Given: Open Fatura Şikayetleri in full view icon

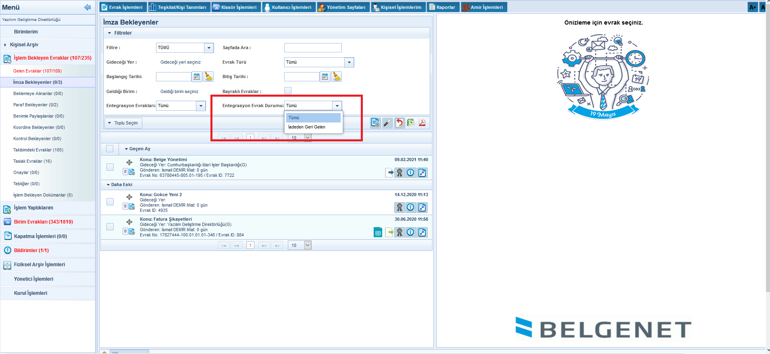Looking at the screenshot, I should 422,232.
